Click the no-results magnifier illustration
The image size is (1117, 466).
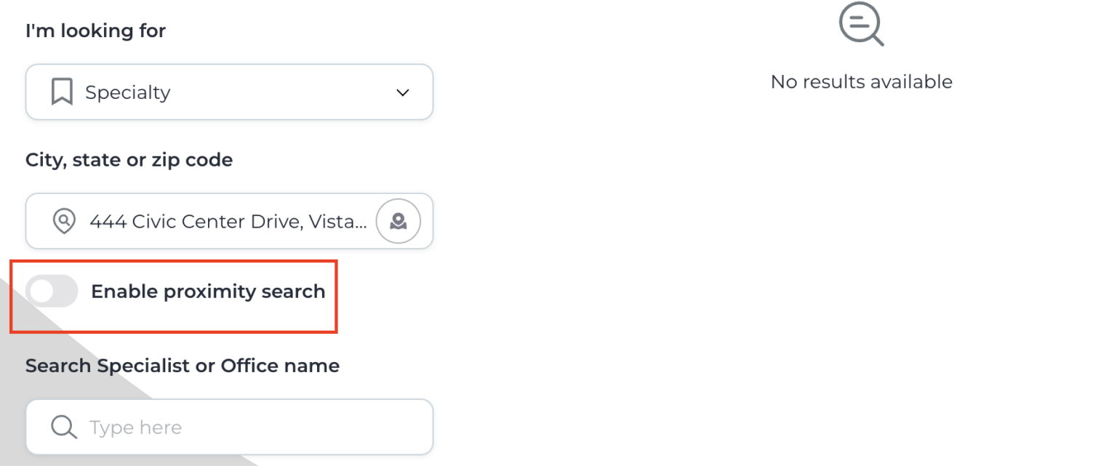[861, 24]
